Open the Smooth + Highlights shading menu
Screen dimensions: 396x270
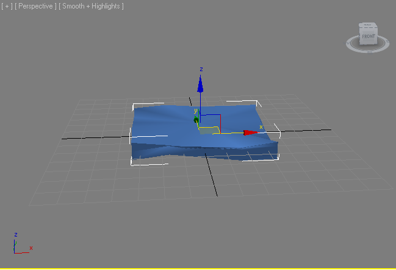pos(91,6)
